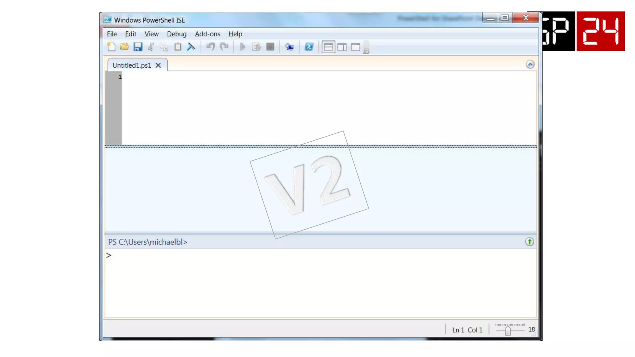Click the Clear Output Pane icon
This screenshot has width=635, height=357.
(191, 47)
